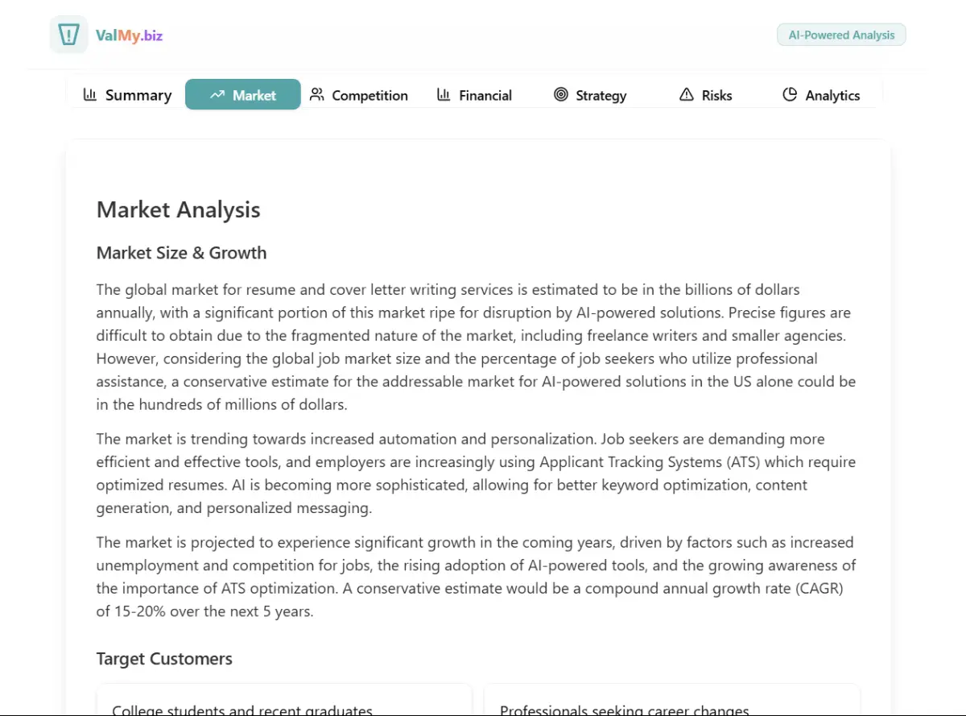The image size is (966, 716).
Task: Click the chart icon beside Financial
Action: click(x=444, y=95)
